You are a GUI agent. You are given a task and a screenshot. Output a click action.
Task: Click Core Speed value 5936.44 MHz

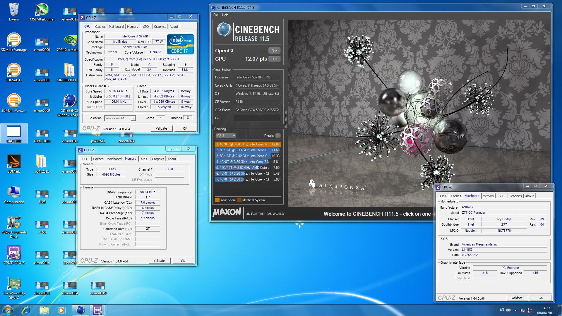click(x=118, y=91)
